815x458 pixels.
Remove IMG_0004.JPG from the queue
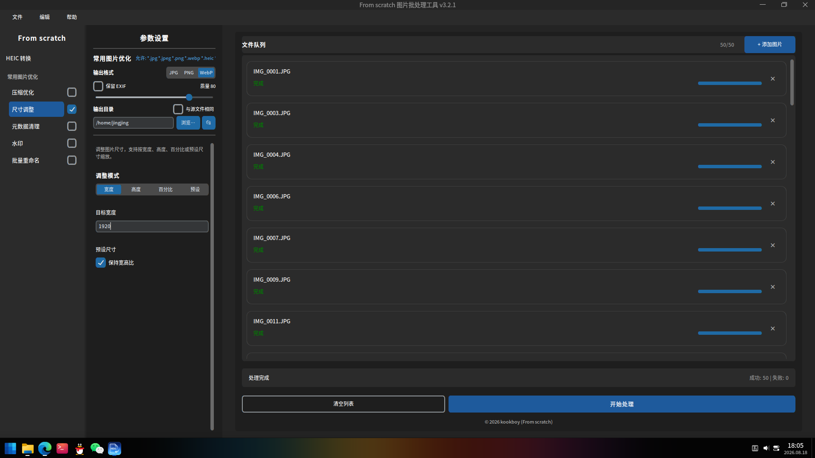tap(772, 162)
